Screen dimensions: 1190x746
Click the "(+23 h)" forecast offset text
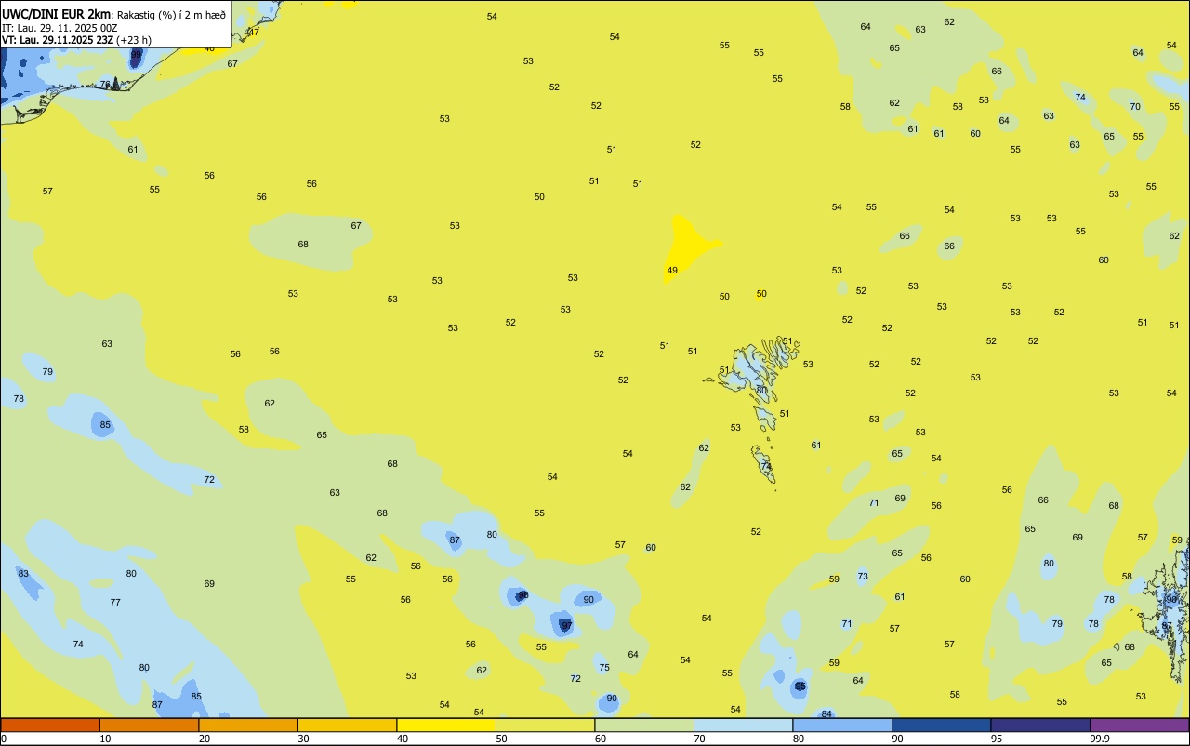(x=134, y=40)
